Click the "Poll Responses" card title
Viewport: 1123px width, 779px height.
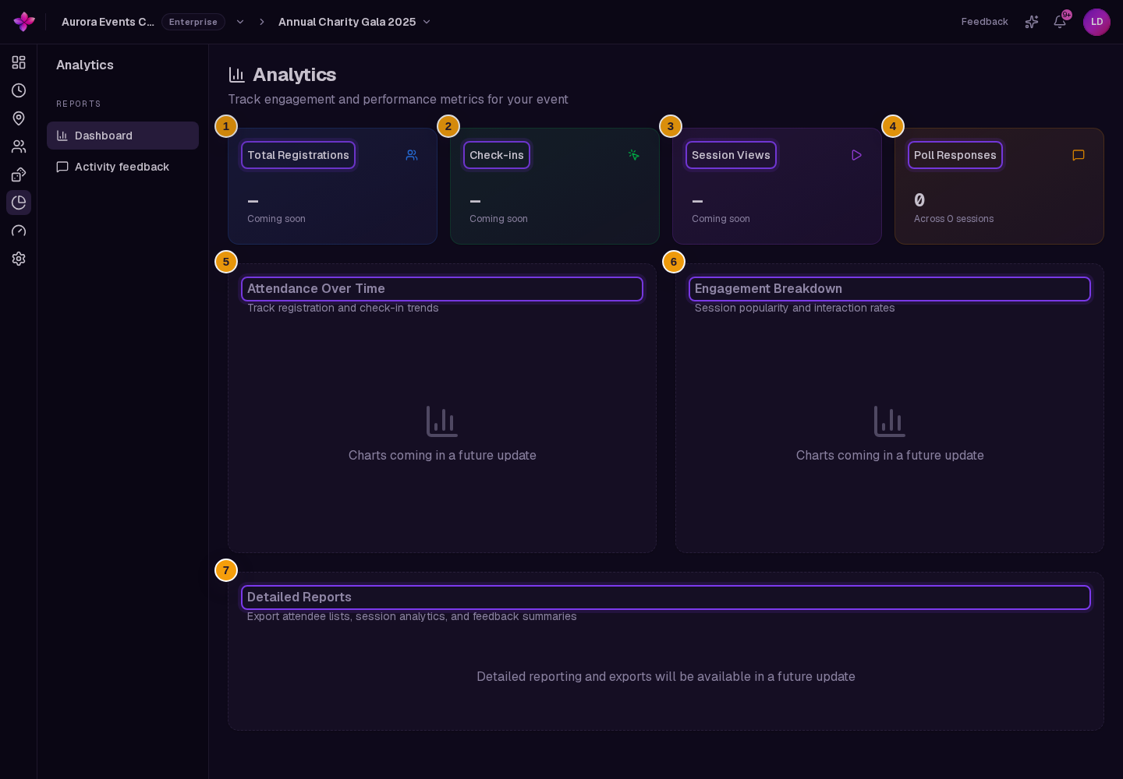point(955,155)
